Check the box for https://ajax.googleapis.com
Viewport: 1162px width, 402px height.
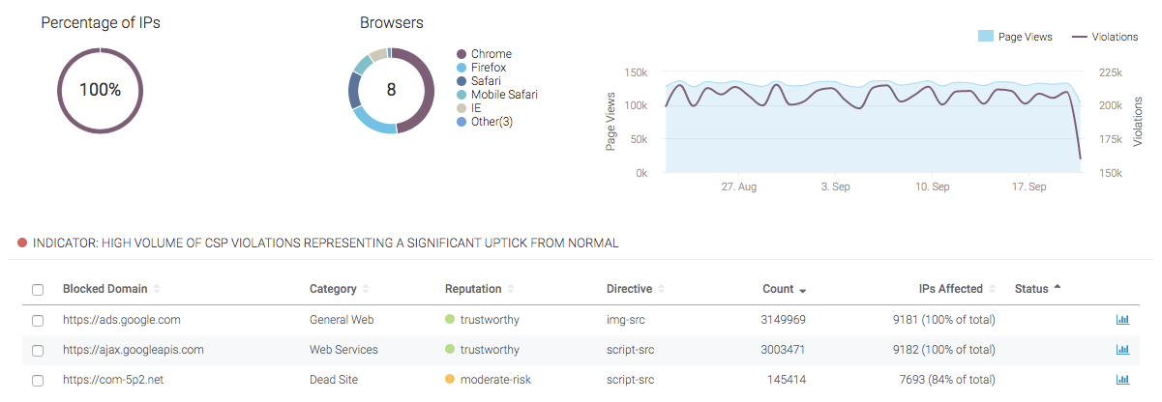point(38,350)
